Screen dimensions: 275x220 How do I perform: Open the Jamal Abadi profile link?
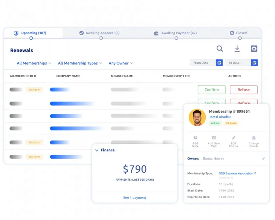click(218, 117)
